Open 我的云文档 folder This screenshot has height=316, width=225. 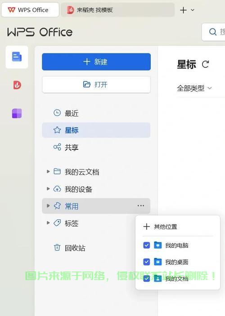click(82, 172)
